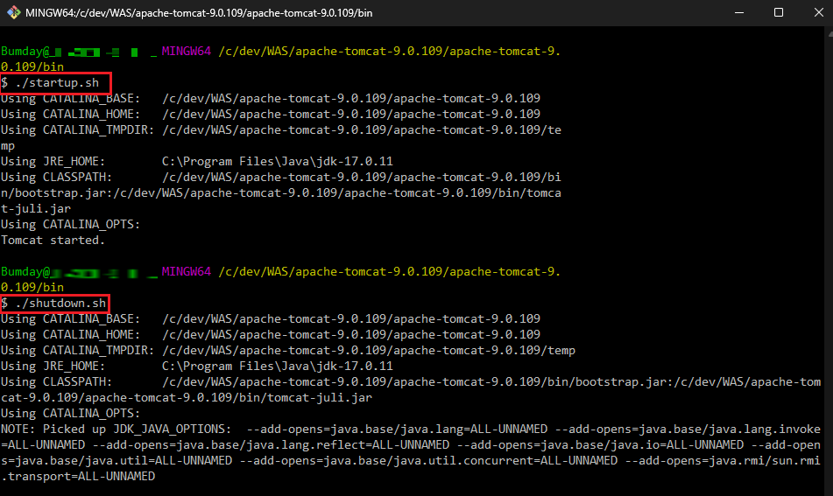Click "Using CATALINA_TMPDIR:" in the startup output
833x496 pixels.
tap(78, 130)
